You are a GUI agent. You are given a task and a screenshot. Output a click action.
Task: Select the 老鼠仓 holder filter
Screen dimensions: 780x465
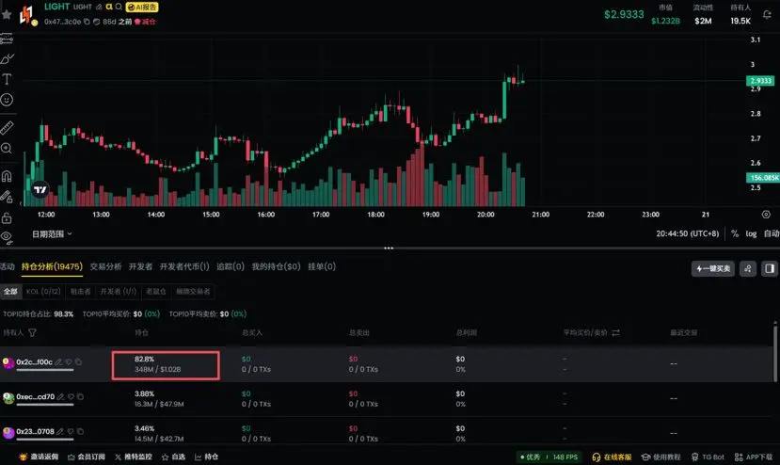pos(155,292)
